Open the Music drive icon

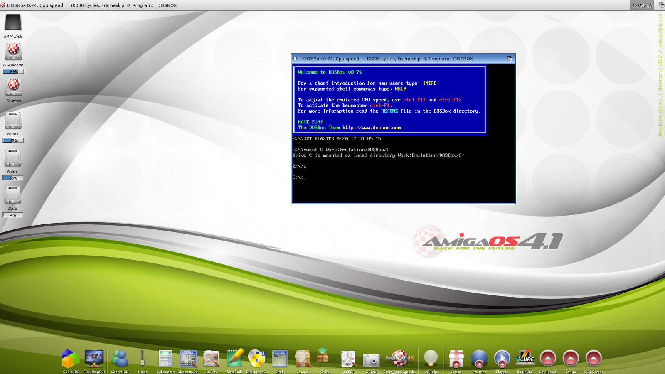(13, 158)
